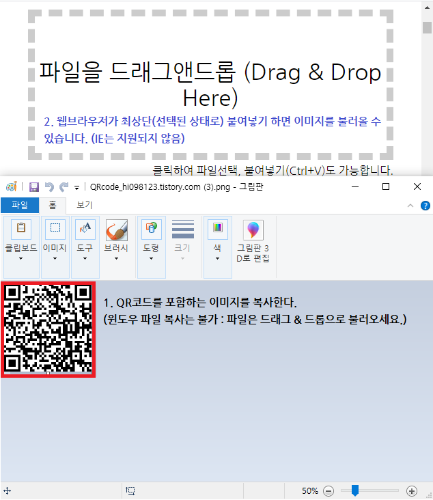Image resolution: width=433 pixels, height=500 pixels.
Task: Click the Paint application icon in title bar
Action: 12,186
